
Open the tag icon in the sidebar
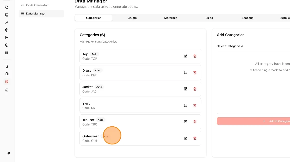click(7, 7)
